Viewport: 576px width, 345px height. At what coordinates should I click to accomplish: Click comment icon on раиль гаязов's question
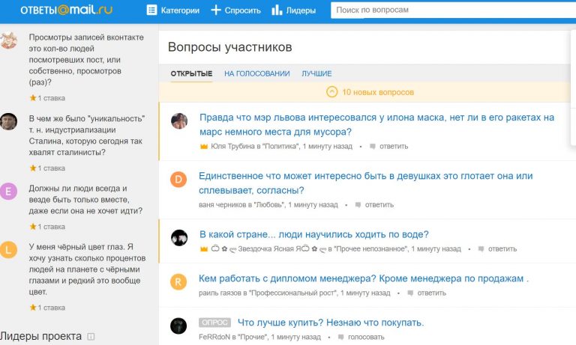(410, 293)
